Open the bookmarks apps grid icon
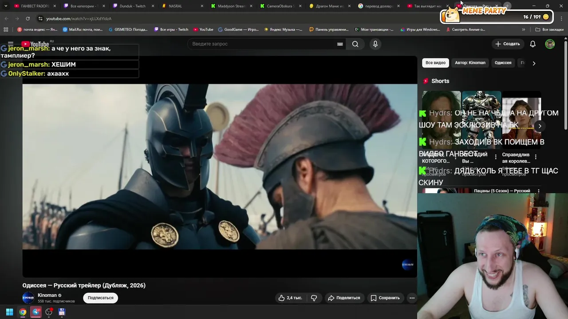 6,30
